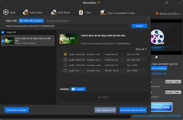Expand the Watch Later Playlist dropdown arrow

pyautogui.click(x=70, y=21)
